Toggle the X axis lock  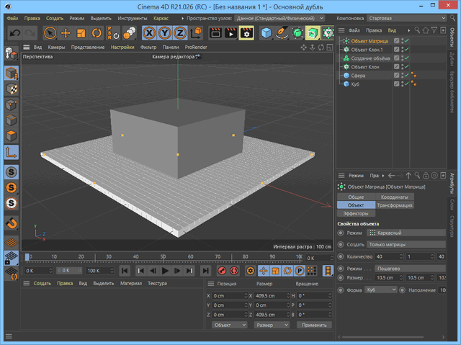[150, 32]
